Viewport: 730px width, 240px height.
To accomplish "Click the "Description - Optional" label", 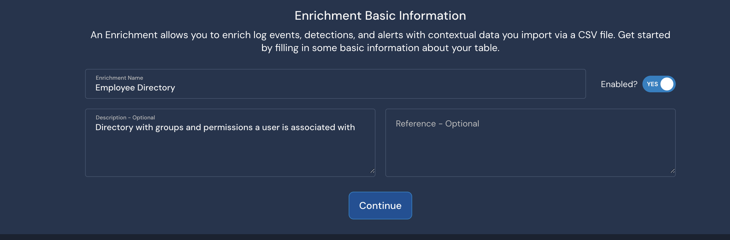I will click(125, 118).
